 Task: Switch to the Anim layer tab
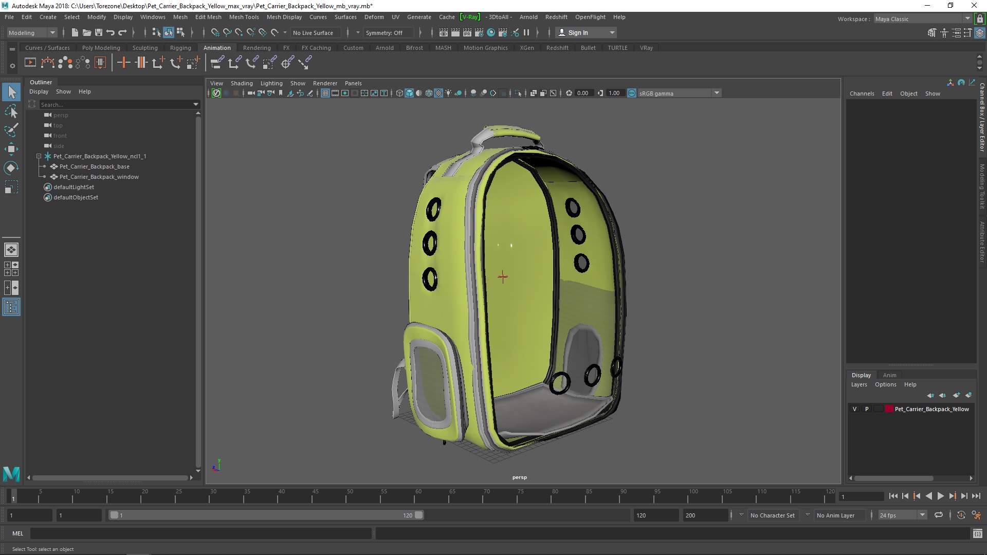[x=889, y=375]
